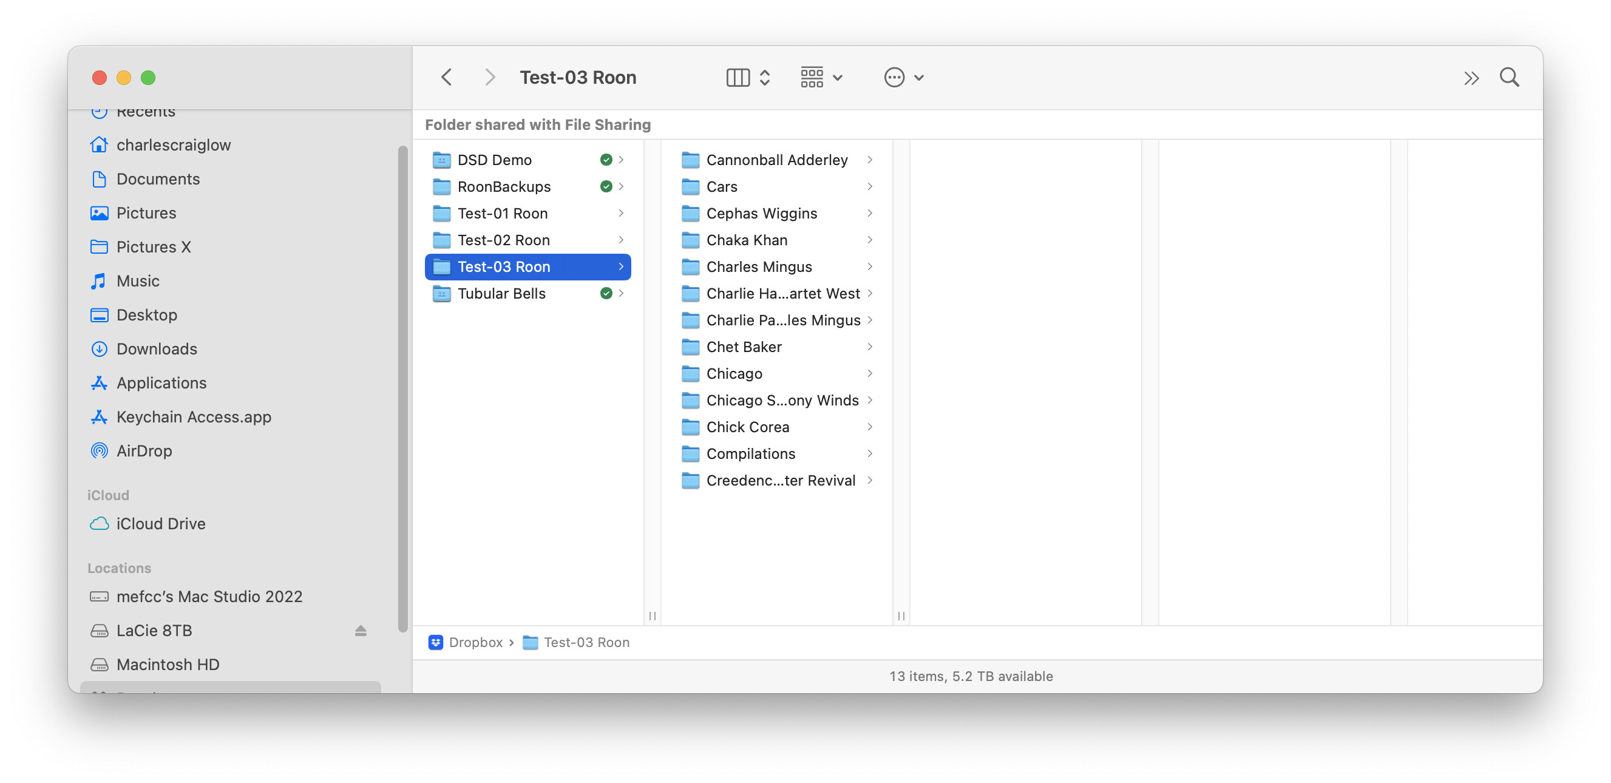Select Applications in the sidebar
Image resolution: width=1611 pixels, height=783 pixels.
[x=161, y=383]
